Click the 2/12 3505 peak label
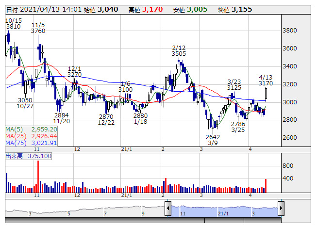Viewport: 317px width, 228px height. (179, 50)
